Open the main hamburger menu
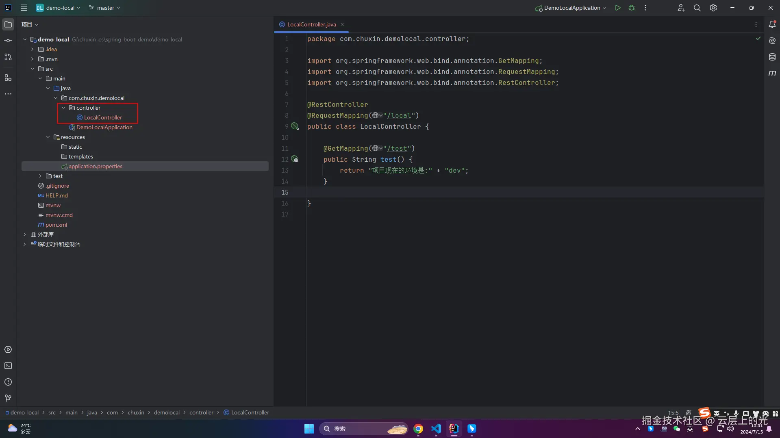This screenshot has width=780, height=438. click(x=24, y=8)
